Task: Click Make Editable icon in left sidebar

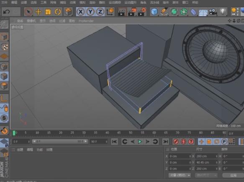Action: 4,25
